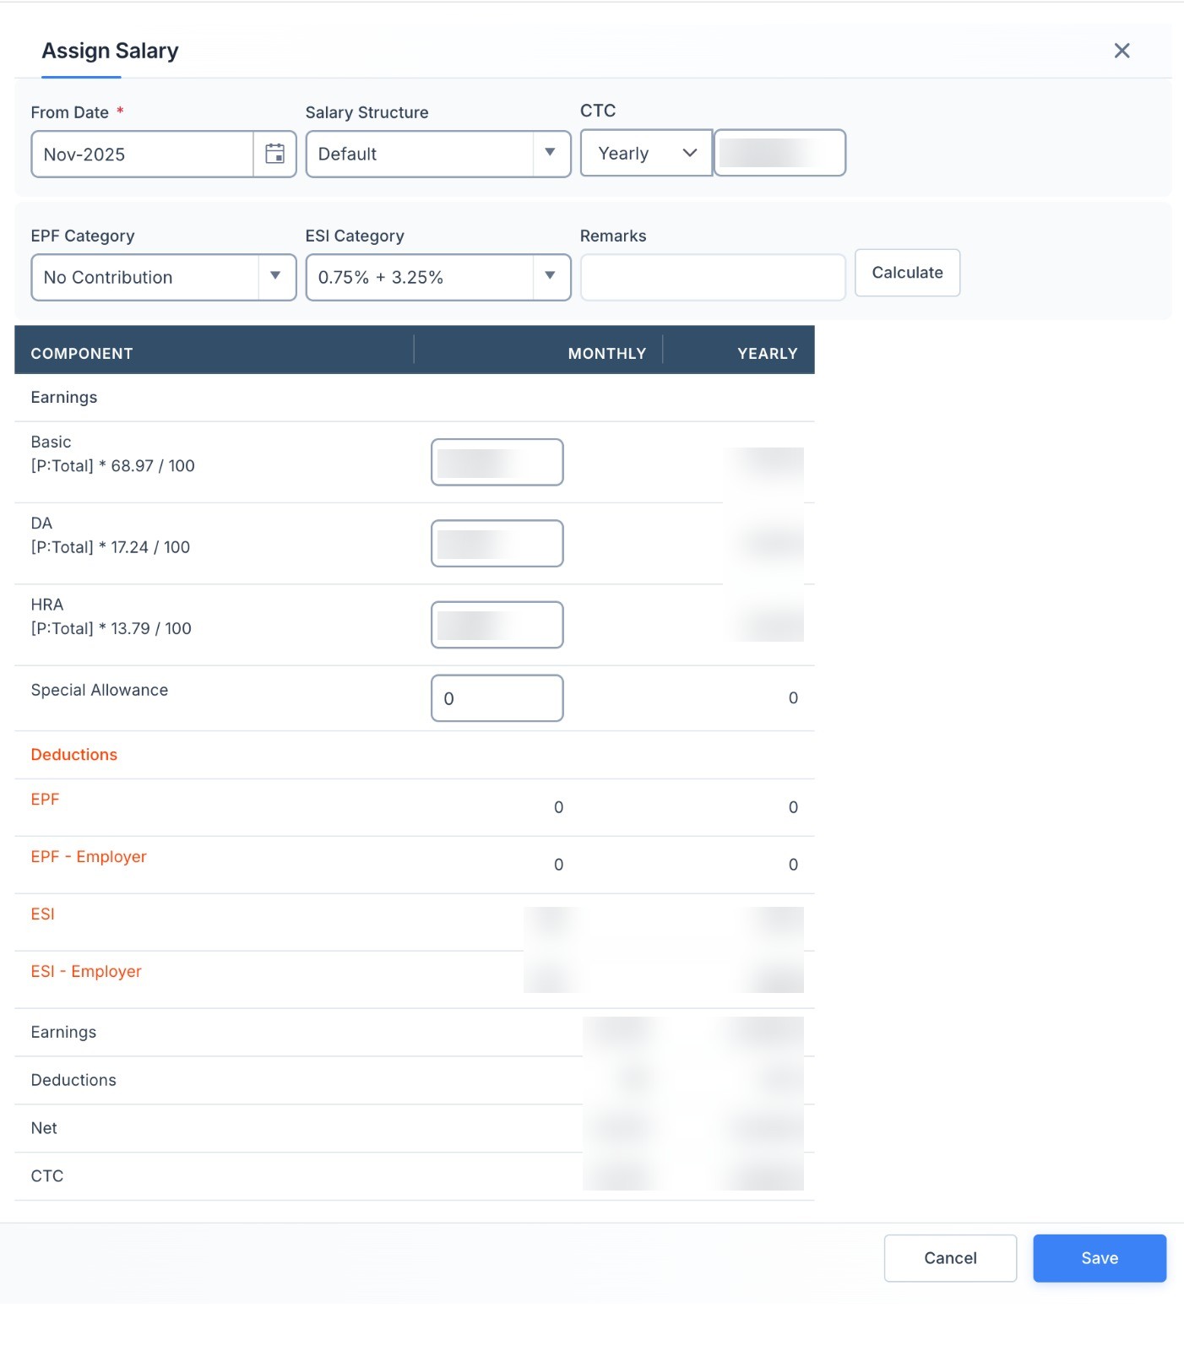Click the CTC amount input field
This screenshot has height=1351, width=1184.
(779, 153)
